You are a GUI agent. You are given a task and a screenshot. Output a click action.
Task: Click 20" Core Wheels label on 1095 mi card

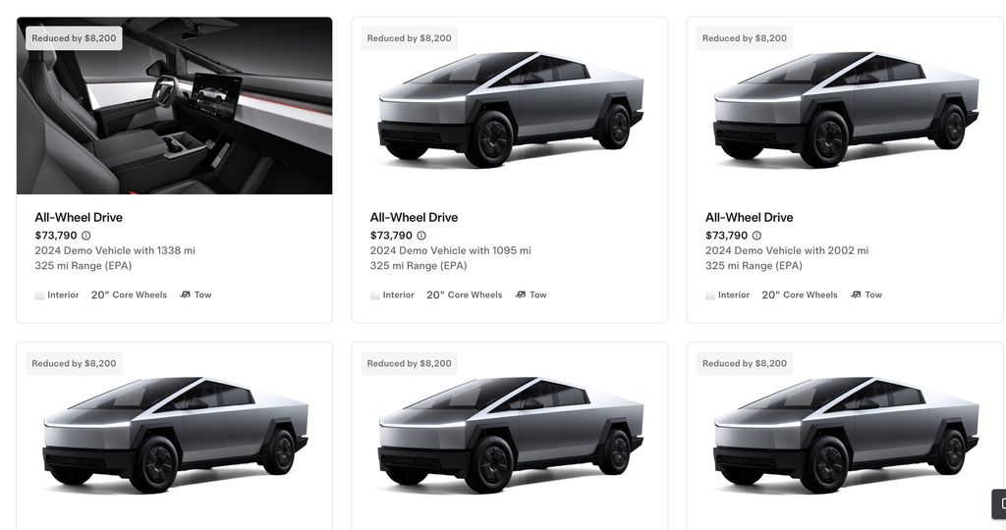[464, 294]
